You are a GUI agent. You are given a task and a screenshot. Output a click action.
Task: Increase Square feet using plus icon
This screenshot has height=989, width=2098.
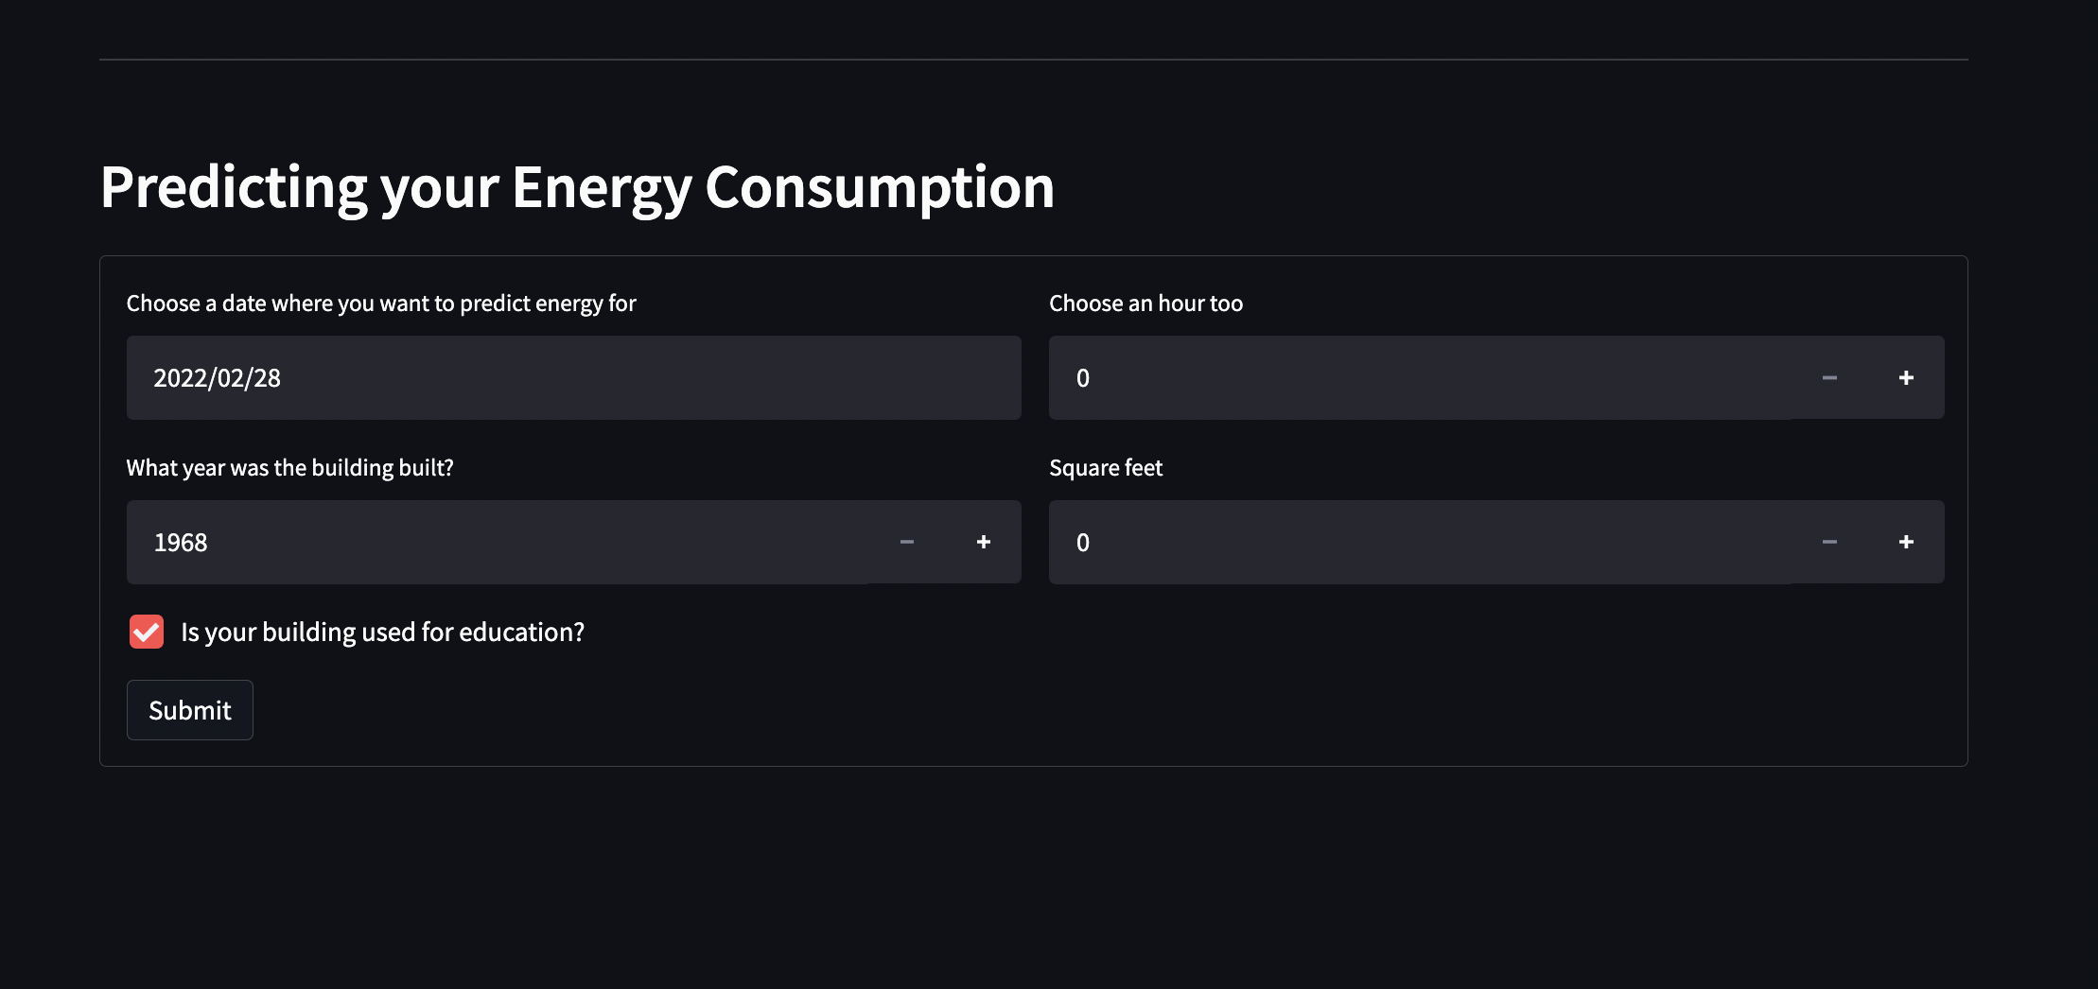[1906, 542]
